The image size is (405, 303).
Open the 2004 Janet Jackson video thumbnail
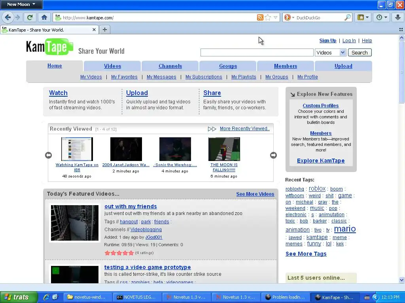(x=126, y=149)
